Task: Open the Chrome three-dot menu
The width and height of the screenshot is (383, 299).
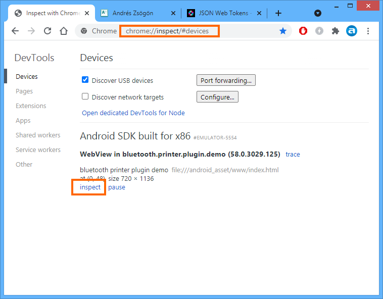Action: pyautogui.click(x=368, y=31)
